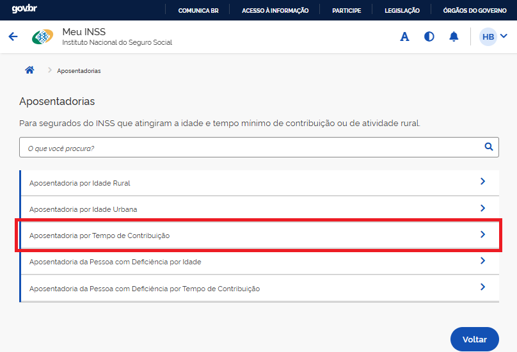The image size is (517, 352).
Task: Open Órgãos do Governo menu item
Action: 475,10
